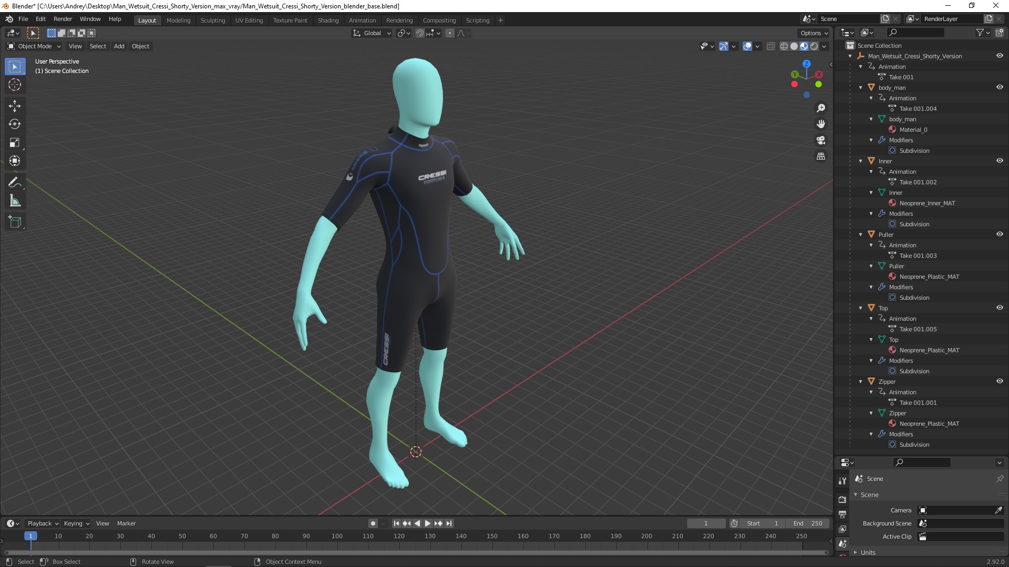Hide the Inner object in outliner
The width and height of the screenshot is (1009, 567).
(1000, 161)
